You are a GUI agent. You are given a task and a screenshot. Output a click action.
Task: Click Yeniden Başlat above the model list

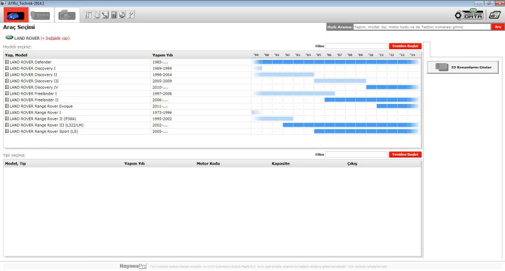[405, 46]
